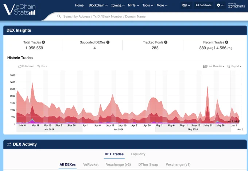Expand the Tools menu
This screenshot has width=248, height=171.
tap(148, 5)
